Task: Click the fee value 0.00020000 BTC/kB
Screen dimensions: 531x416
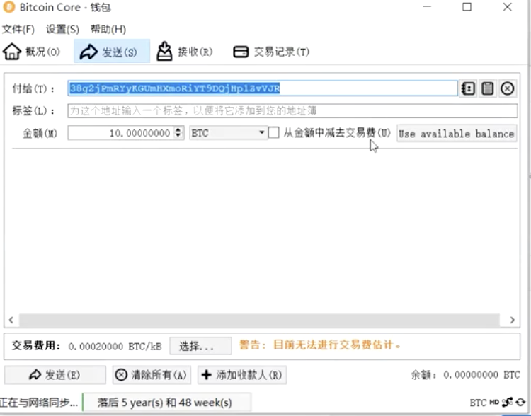Action: [115, 346]
